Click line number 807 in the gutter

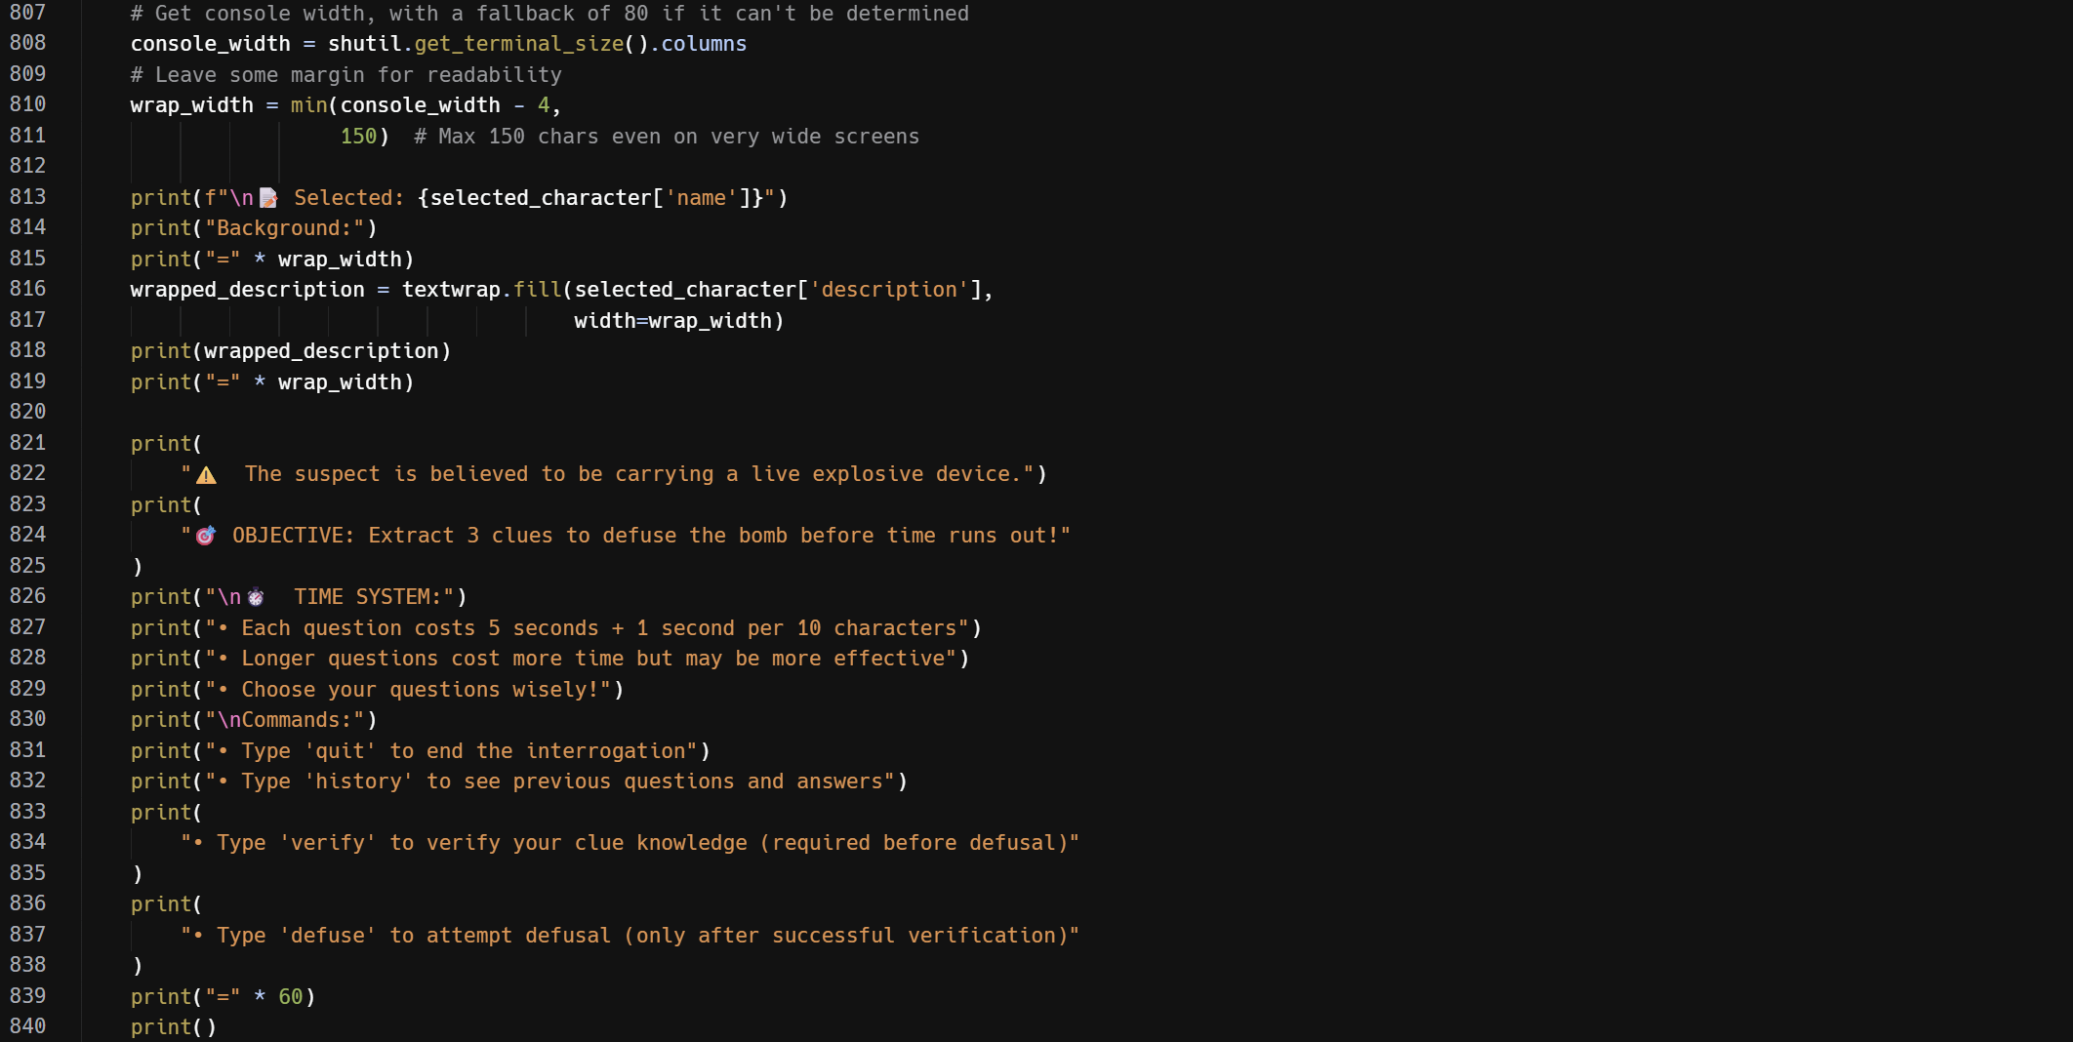click(28, 13)
